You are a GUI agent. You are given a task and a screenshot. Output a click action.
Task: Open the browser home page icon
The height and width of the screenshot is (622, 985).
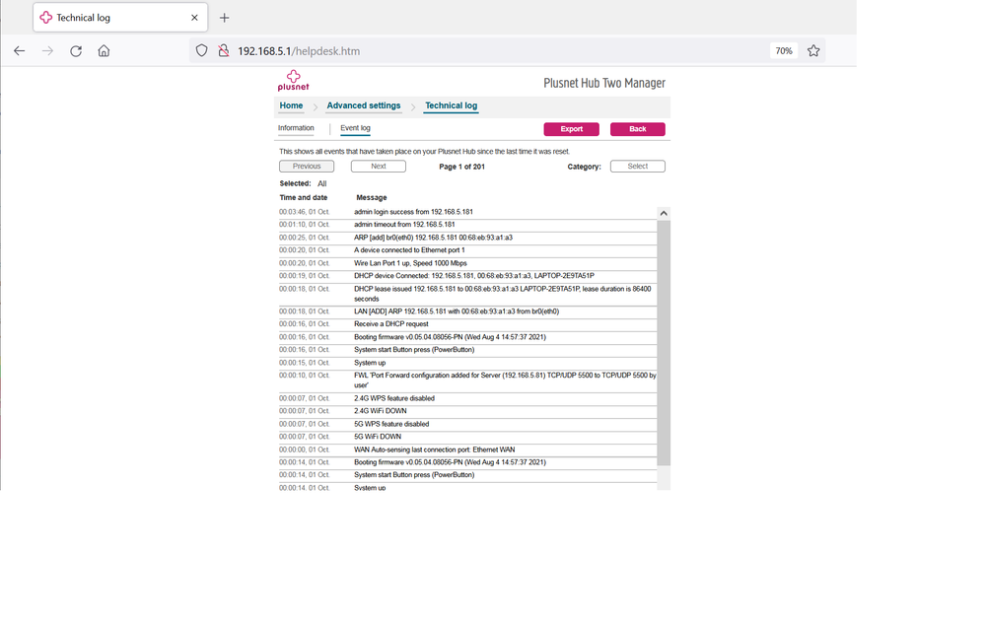pos(103,50)
